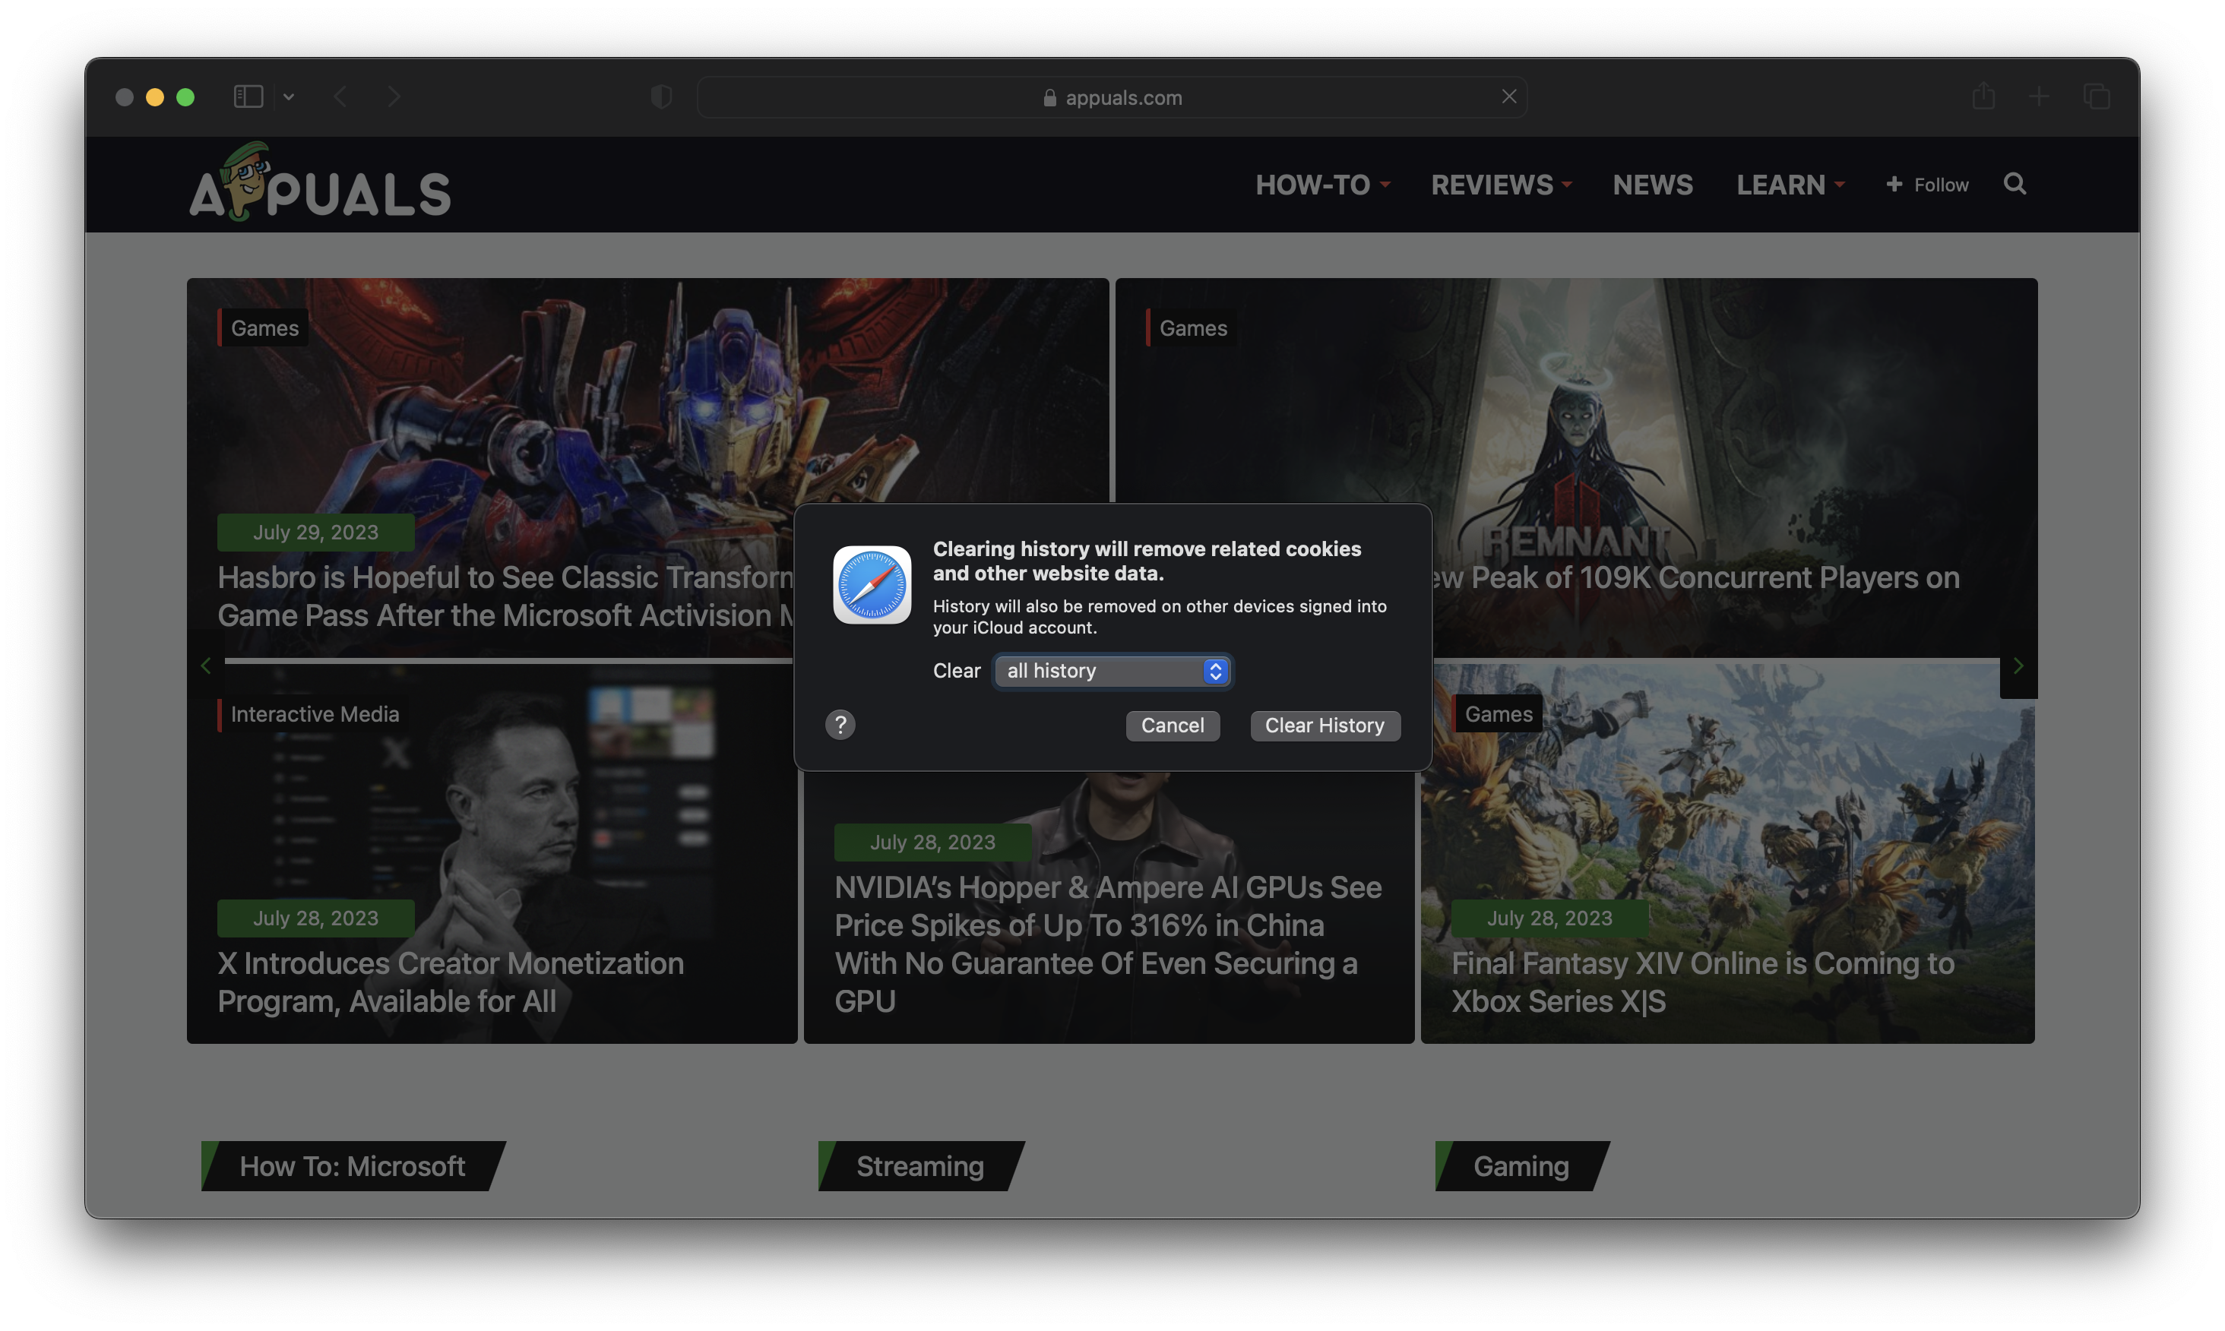The image size is (2225, 1331).
Task: Go to next carousel slide arrow
Action: (x=2018, y=666)
